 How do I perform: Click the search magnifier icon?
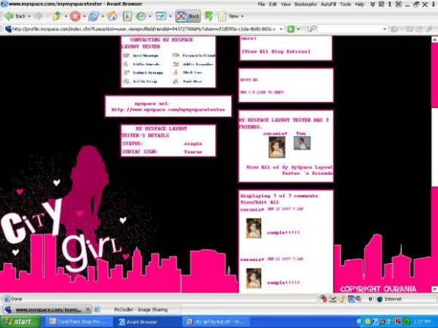pos(312,29)
